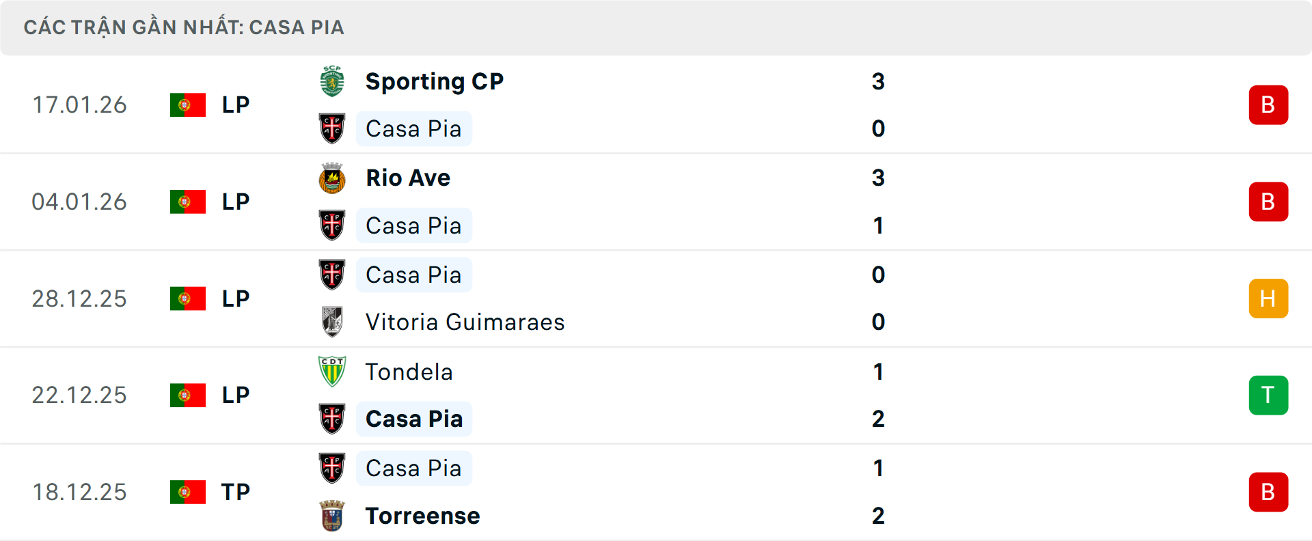
Task: Click green T win badge
Action: click(1268, 396)
